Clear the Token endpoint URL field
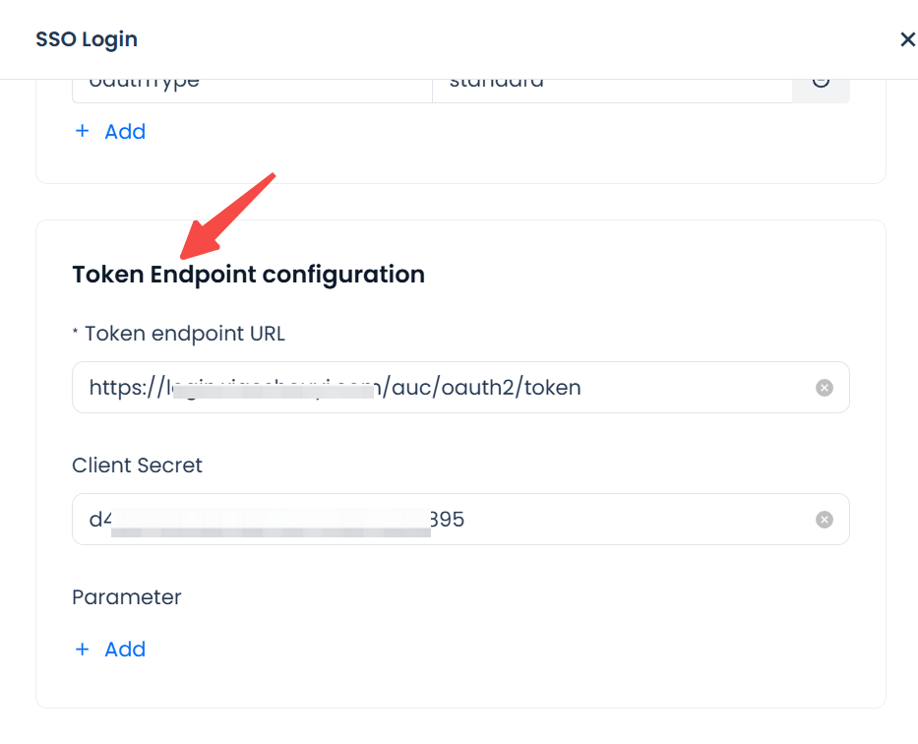The image size is (918, 744). coord(825,388)
